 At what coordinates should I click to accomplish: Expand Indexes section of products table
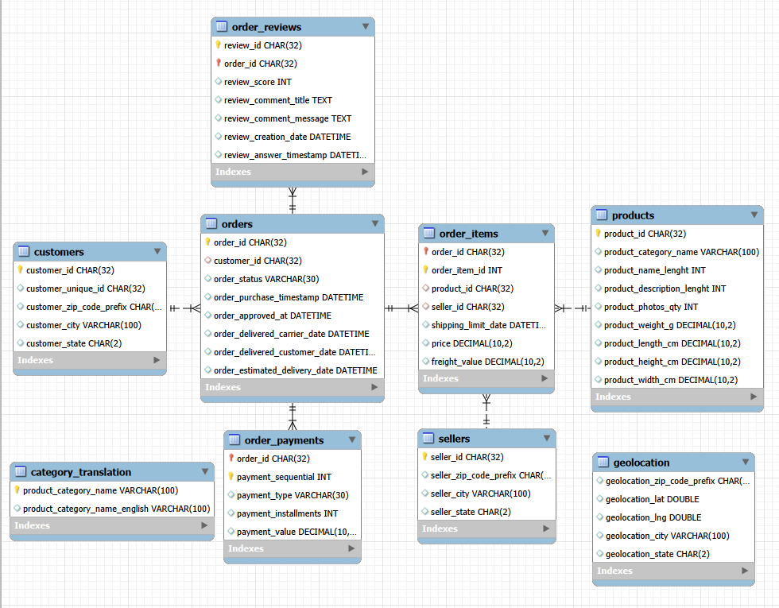tap(754, 397)
